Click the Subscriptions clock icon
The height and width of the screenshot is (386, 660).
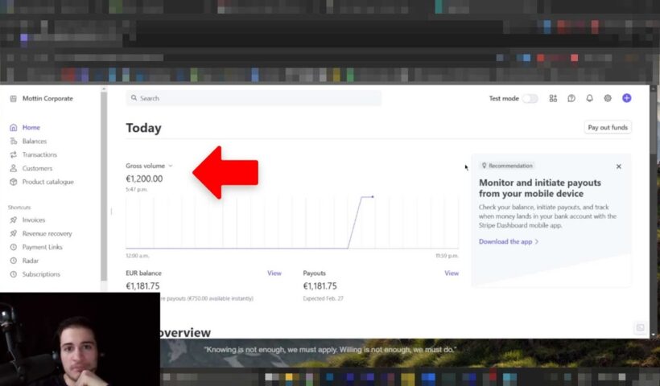coord(14,274)
